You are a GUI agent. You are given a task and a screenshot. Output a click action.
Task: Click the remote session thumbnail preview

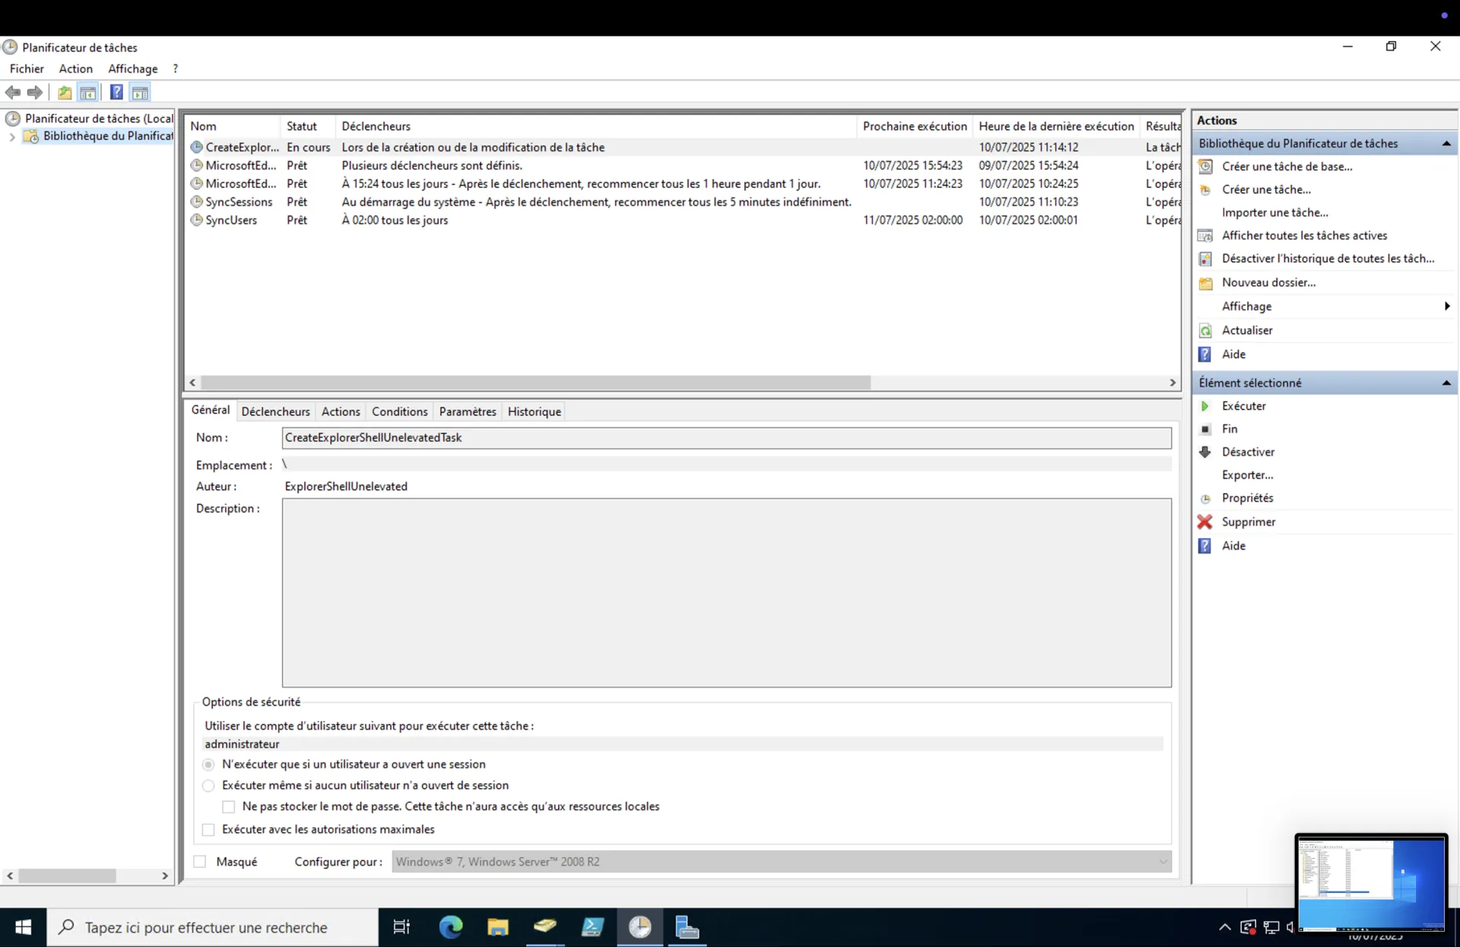[1371, 882]
